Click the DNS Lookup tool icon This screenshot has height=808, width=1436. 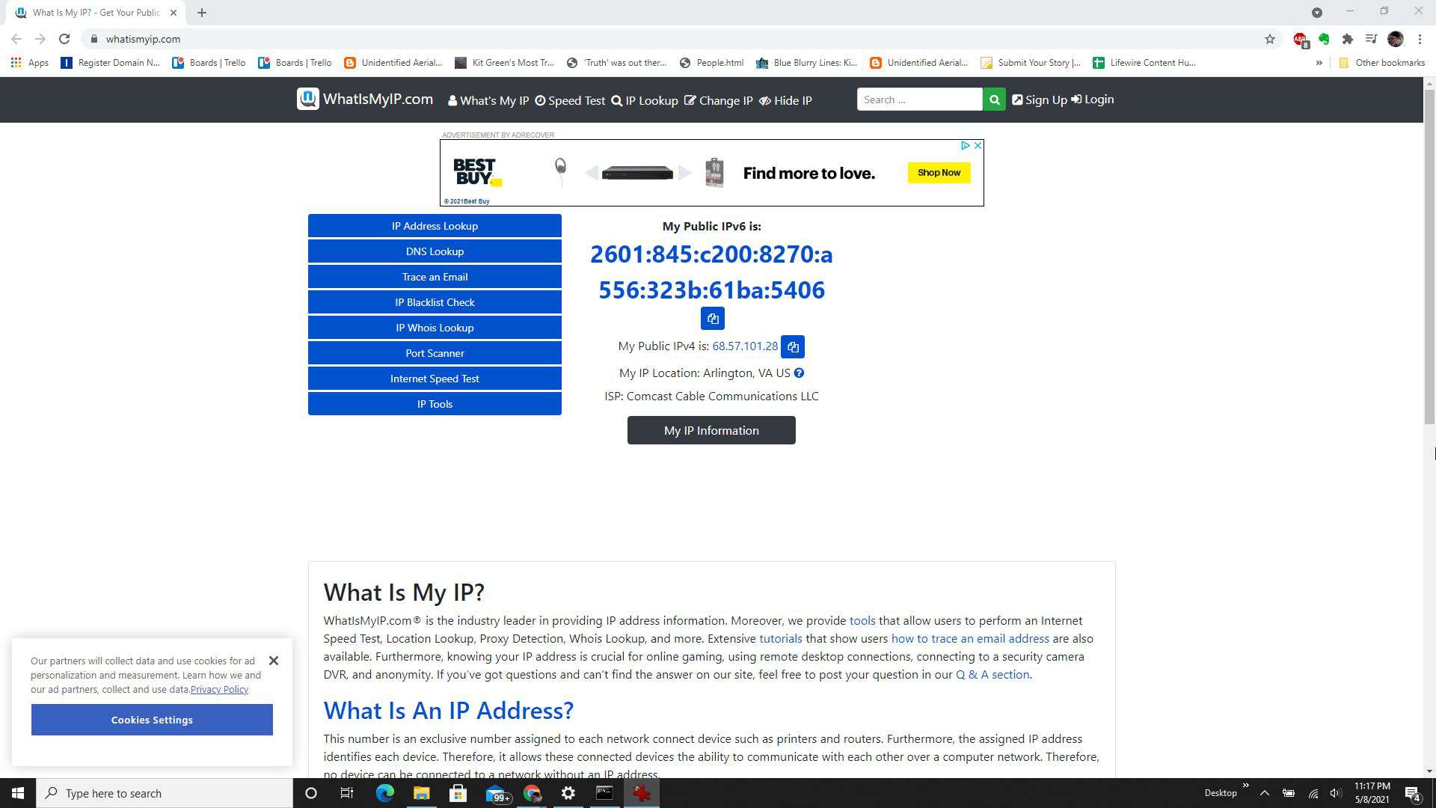(434, 251)
